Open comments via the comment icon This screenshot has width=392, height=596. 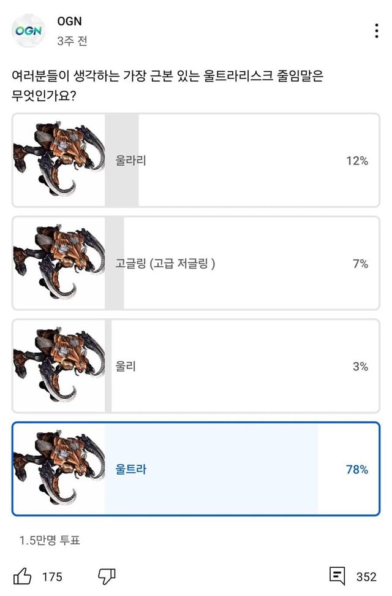point(337,576)
